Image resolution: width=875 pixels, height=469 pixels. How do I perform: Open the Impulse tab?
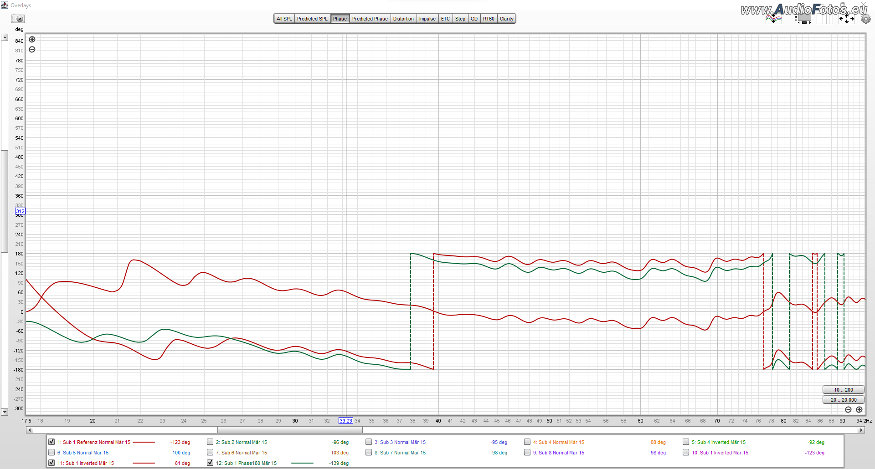coord(427,19)
